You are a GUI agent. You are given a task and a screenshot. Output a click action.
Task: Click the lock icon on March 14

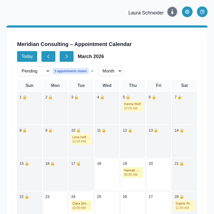182,131
